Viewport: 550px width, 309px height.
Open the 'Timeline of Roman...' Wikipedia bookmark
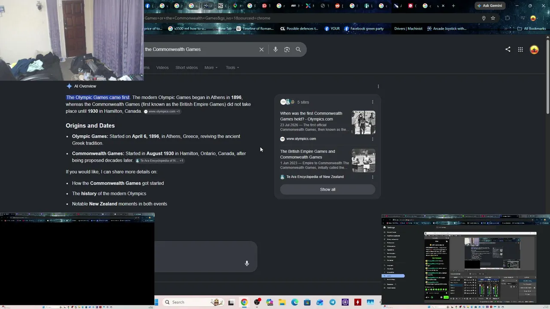254,29
